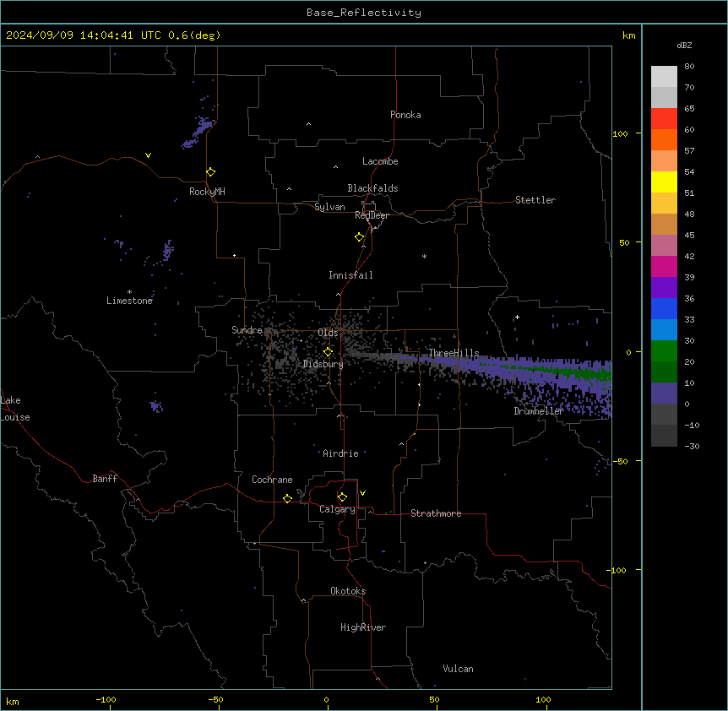Click the Blackfalds city label
Image resolution: width=728 pixels, height=711 pixels.
pos(372,188)
